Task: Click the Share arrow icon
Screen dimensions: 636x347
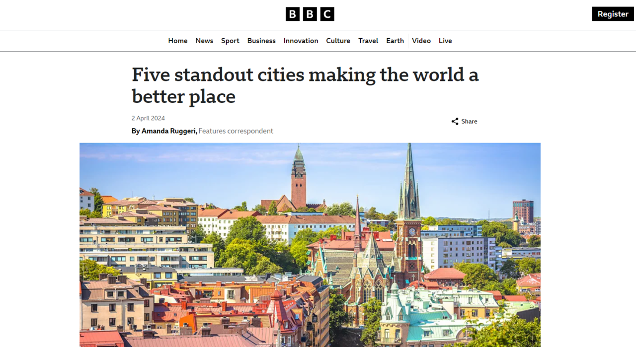Action: (x=455, y=122)
